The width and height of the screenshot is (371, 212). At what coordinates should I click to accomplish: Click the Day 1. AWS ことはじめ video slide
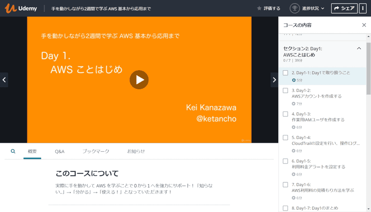click(139, 80)
